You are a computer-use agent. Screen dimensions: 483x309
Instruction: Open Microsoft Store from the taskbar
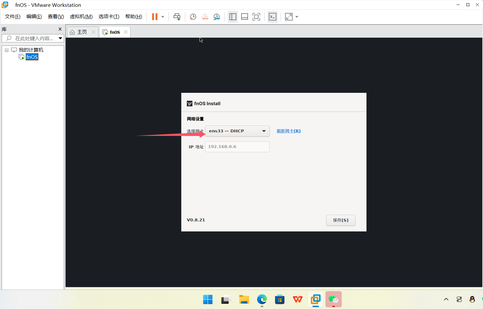pyautogui.click(x=280, y=299)
